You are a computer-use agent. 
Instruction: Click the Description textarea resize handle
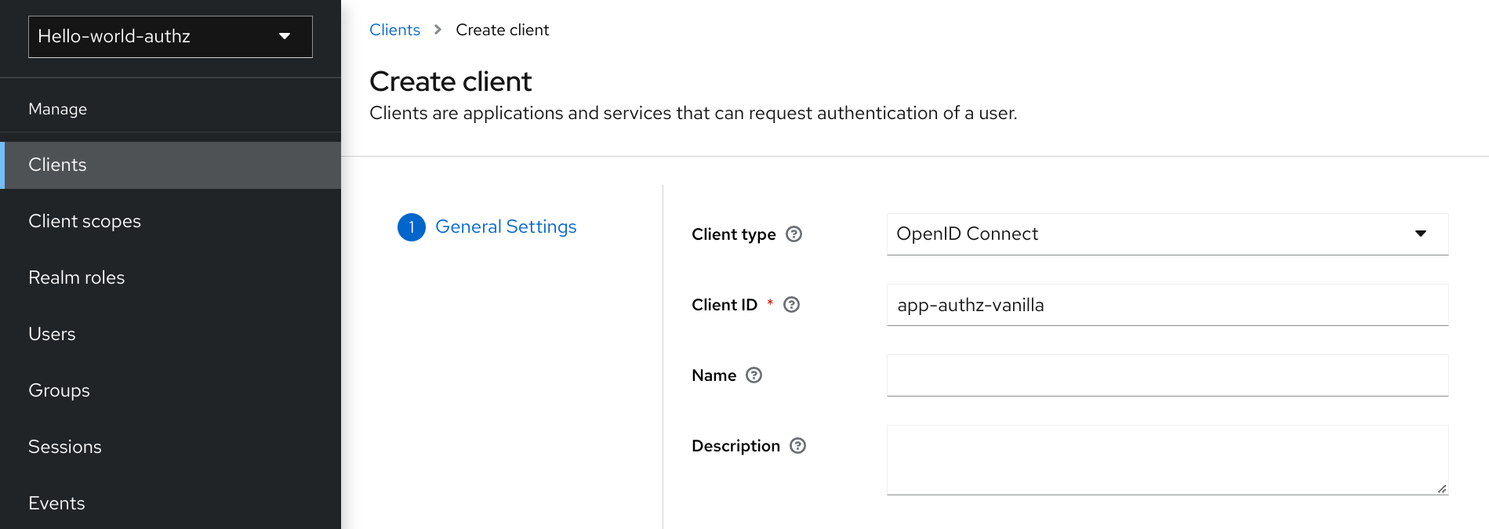coord(1441,488)
